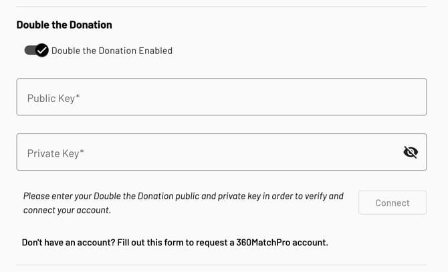
Task: Click the 'Double the Donation Enabled' label
Action: [x=112, y=50]
